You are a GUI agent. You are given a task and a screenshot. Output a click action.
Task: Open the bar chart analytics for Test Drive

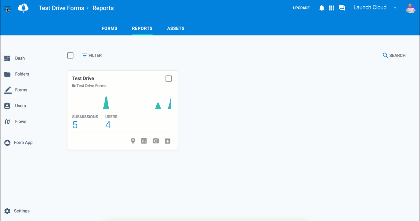click(144, 141)
